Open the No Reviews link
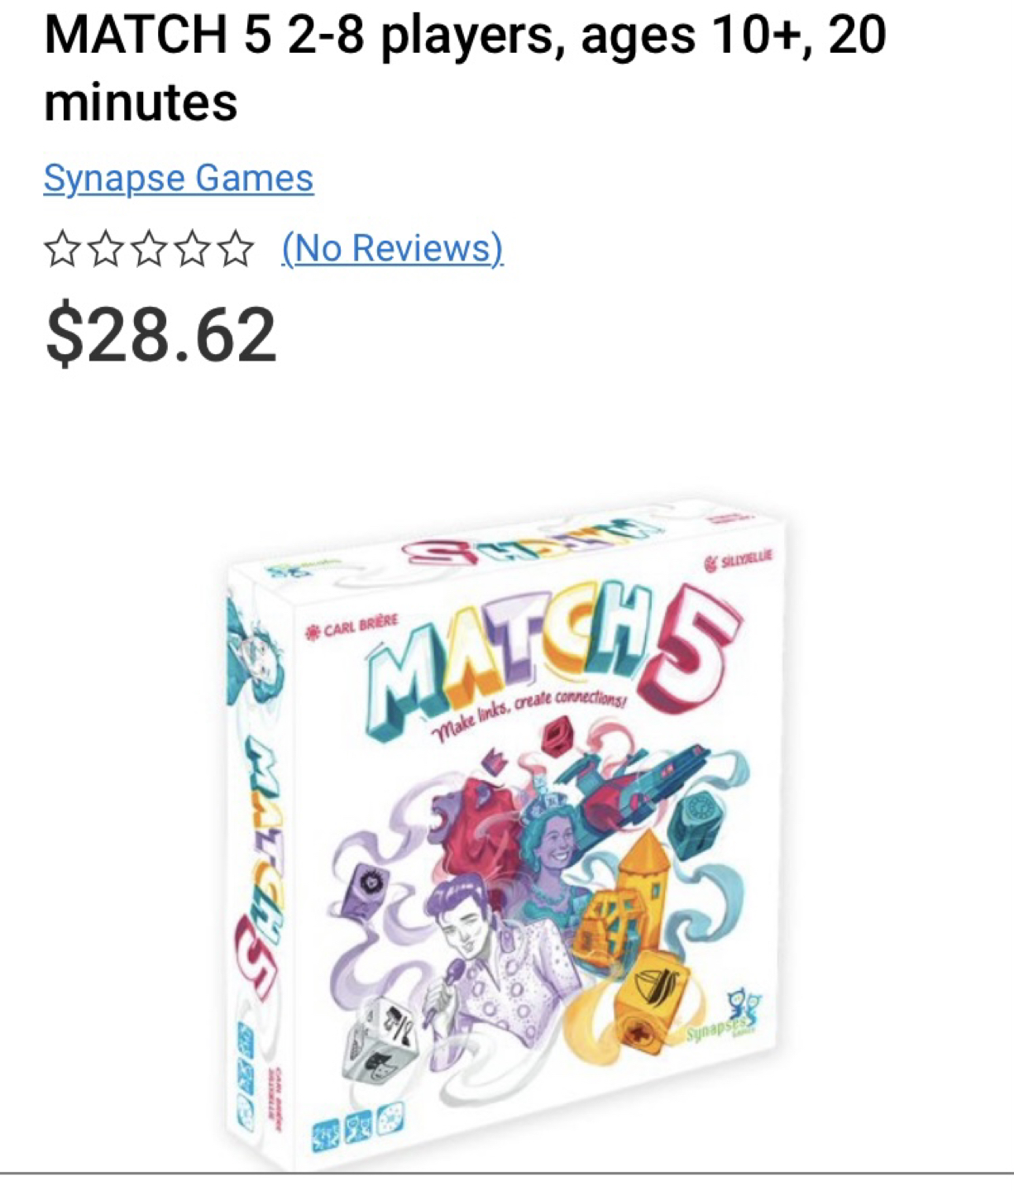Viewport: 1014px width, 1191px height. (392, 247)
